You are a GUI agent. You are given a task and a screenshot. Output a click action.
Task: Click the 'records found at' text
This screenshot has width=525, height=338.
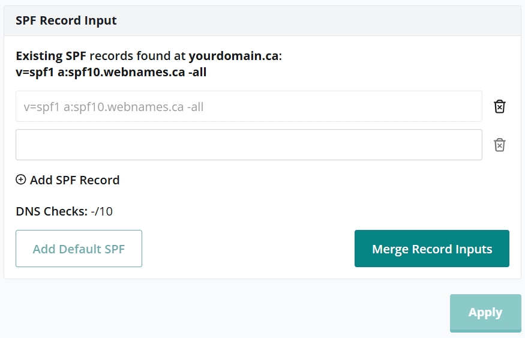click(x=137, y=56)
